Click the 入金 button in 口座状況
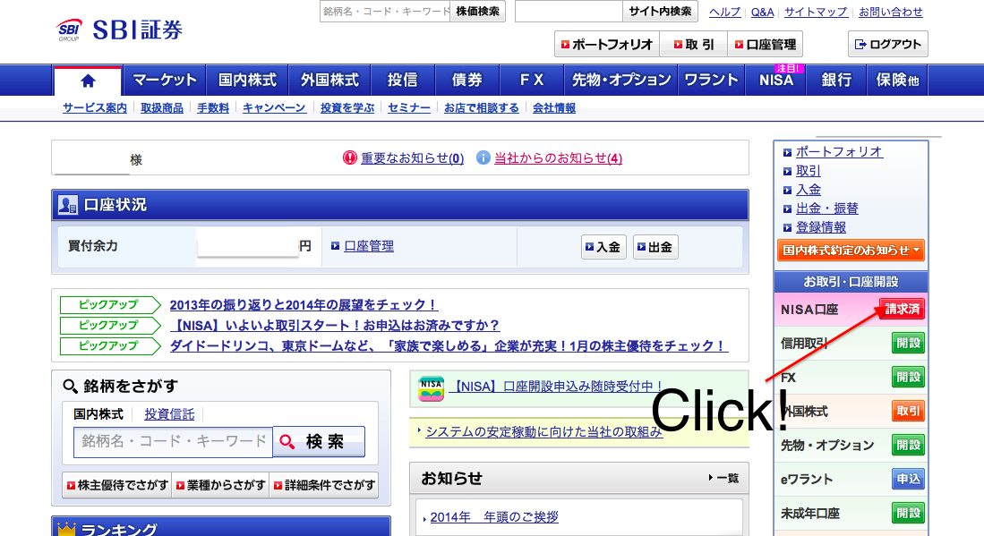The height and width of the screenshot is (536, 984). [x=603, y=247]
